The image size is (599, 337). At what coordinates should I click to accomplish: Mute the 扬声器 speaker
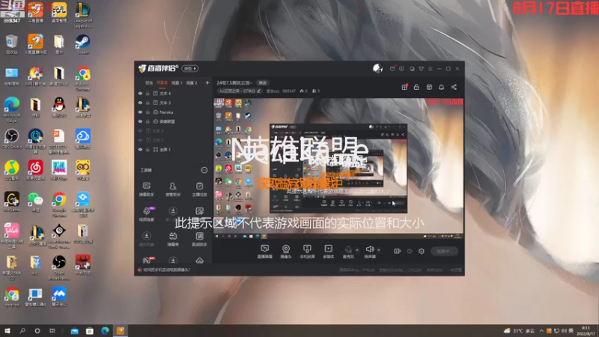click(x=369, y=252)
